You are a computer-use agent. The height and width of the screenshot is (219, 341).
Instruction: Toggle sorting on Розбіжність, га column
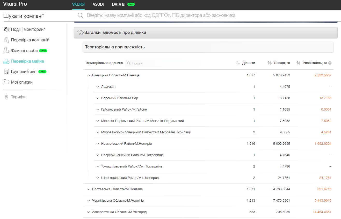pos(298,63)
